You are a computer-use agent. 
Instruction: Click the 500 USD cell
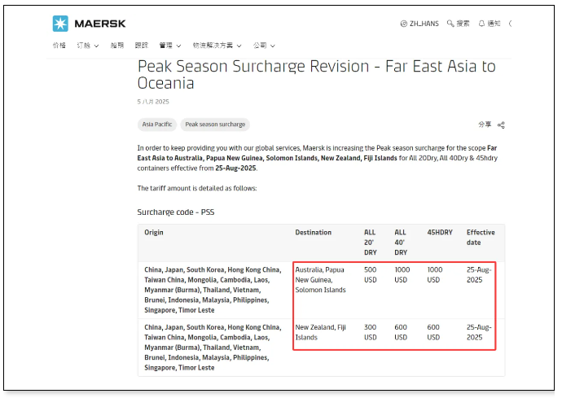click(371, 275)
